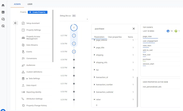Open the User properties tab
The image size is (183, 111).
click(x=115, y=37)
